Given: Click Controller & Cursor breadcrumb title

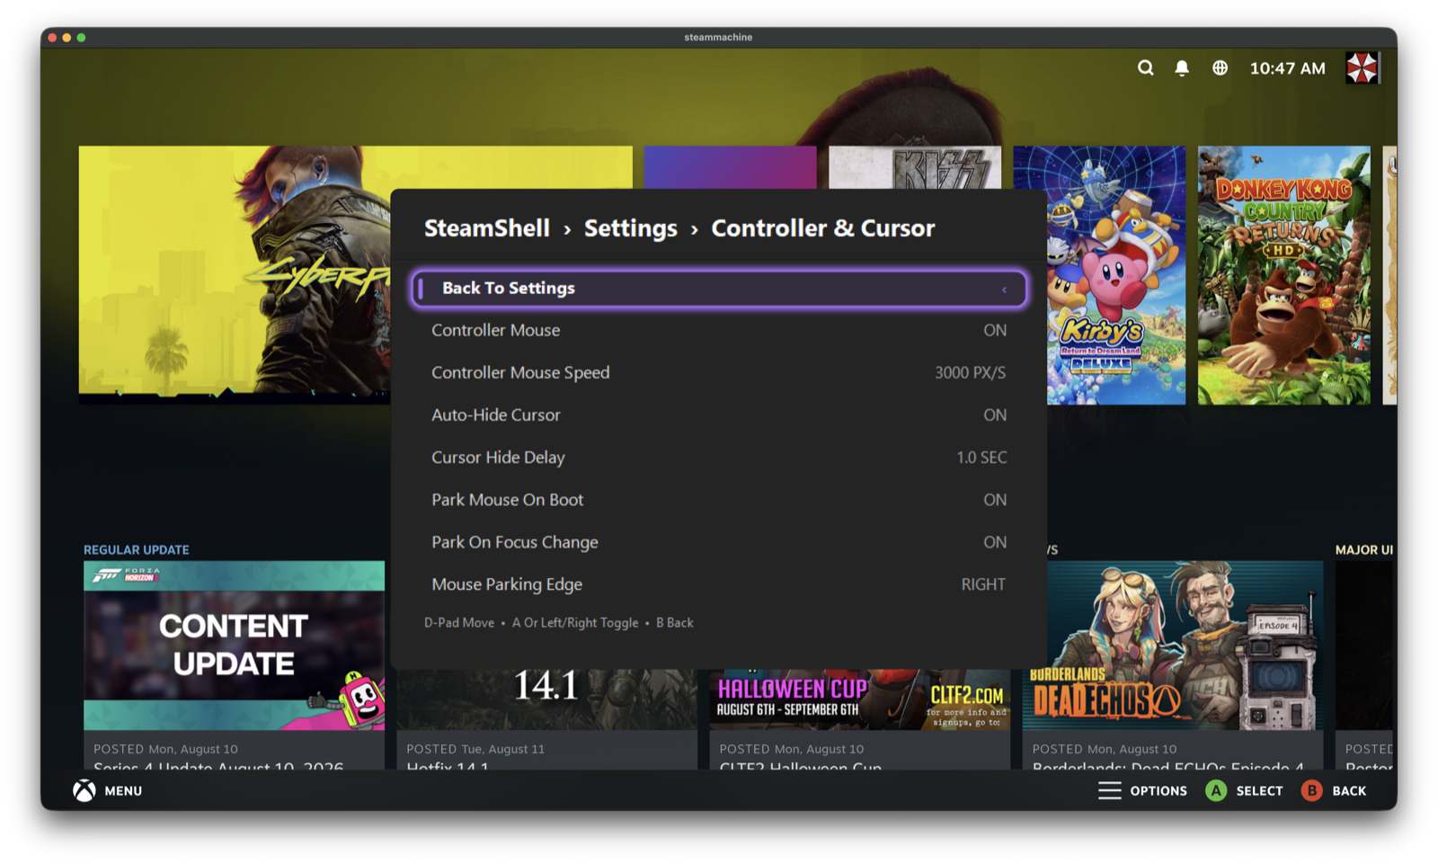Looking at the screenshot, I should pyautogui.click(x=823, y=228).
